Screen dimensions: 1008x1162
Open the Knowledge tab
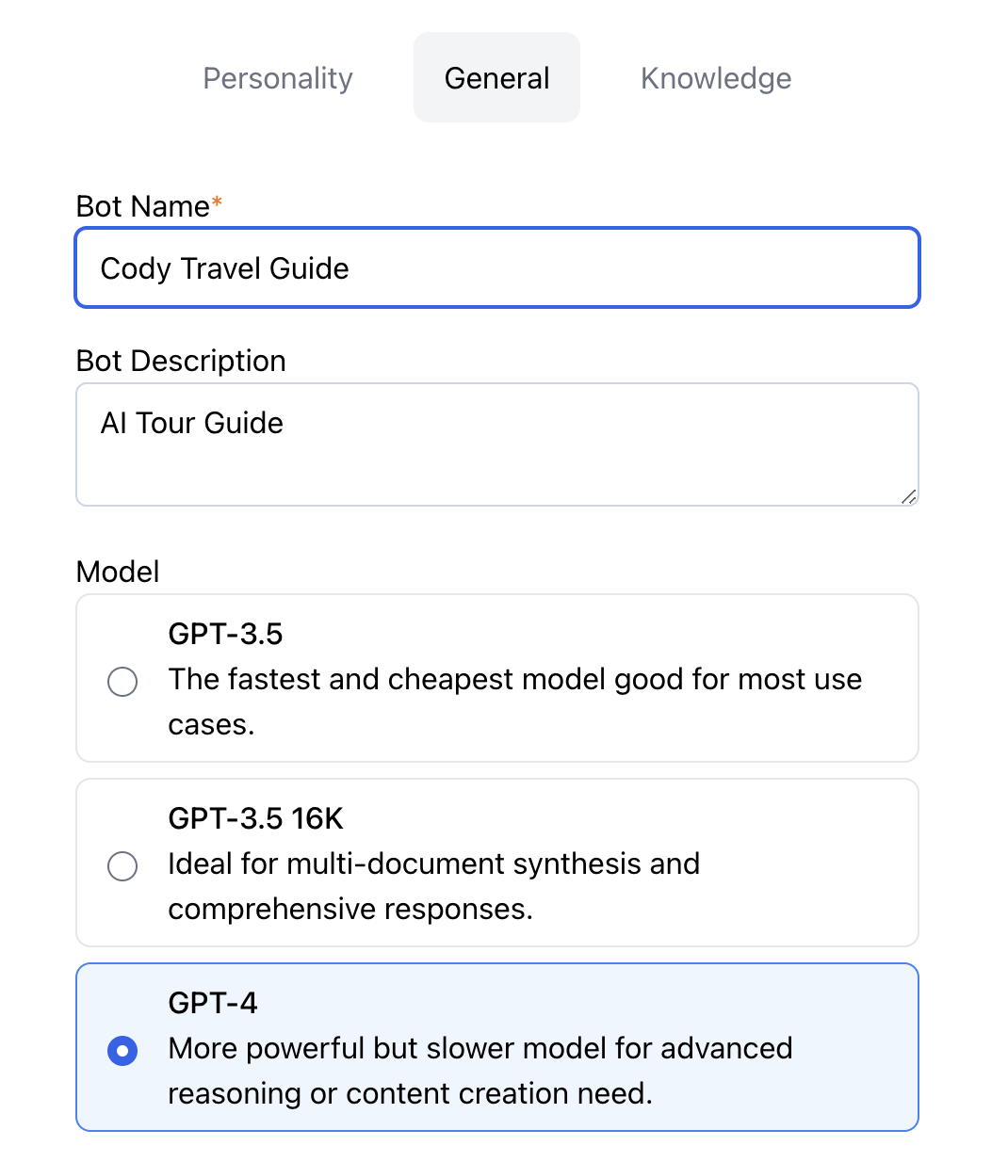[x=716, y=78]
